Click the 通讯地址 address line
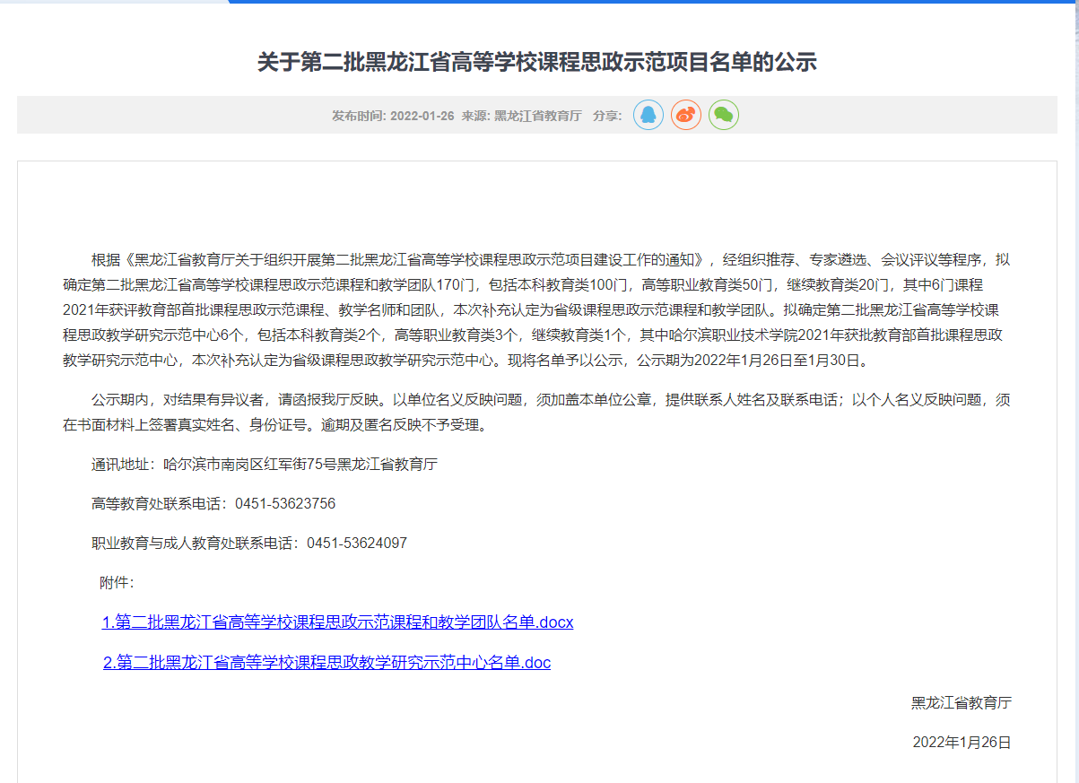Screen dimensions: 1079x783 pos(264,465)
